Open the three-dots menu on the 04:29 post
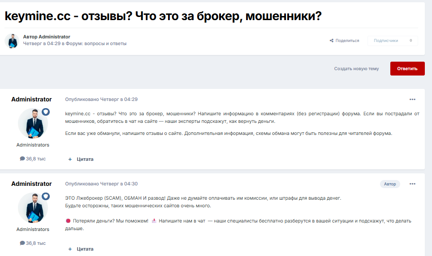The width and height of the screenshot is (432, 256). coord(412,99)
